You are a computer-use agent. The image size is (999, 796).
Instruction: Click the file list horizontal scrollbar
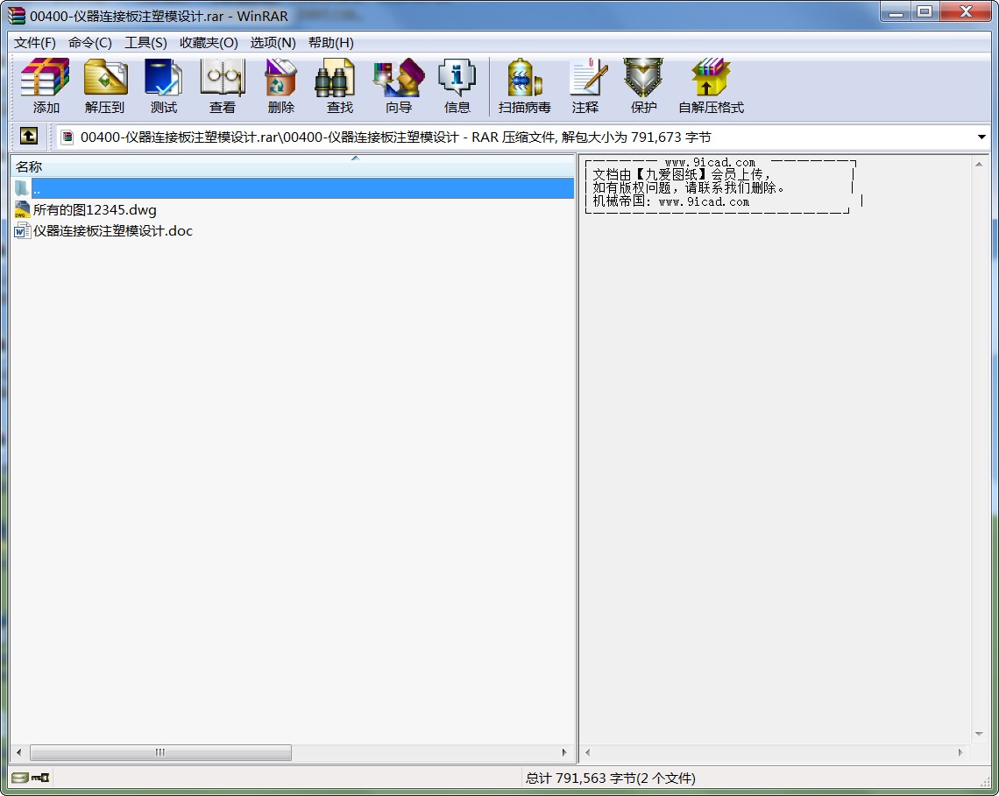[x=160, y=753]
